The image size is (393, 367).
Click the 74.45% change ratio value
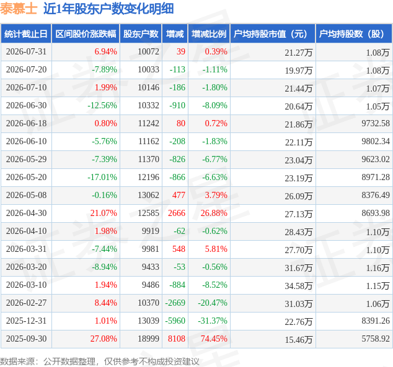click(x=214, y=339)
